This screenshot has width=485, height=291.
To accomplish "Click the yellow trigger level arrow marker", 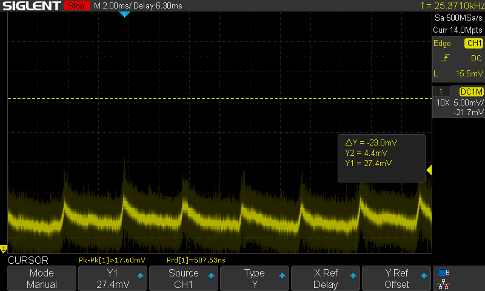I will point(429,170).
